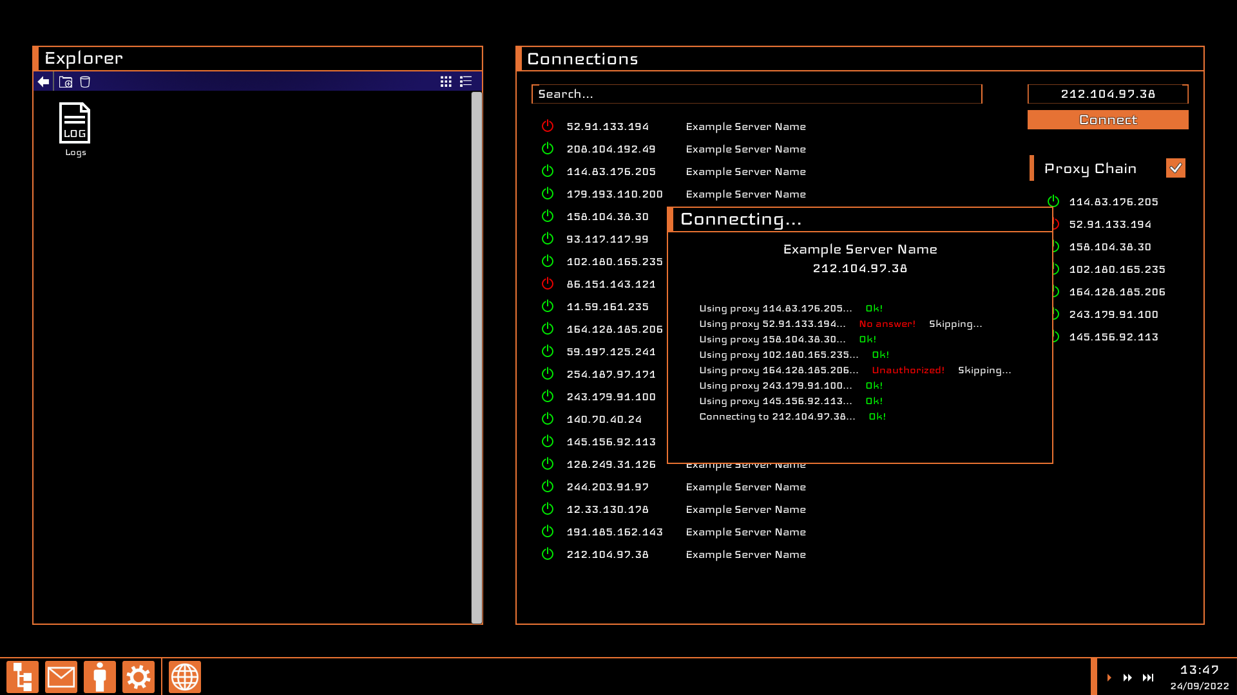Open the profile person taskbar icon

click(x=100, y=677)
